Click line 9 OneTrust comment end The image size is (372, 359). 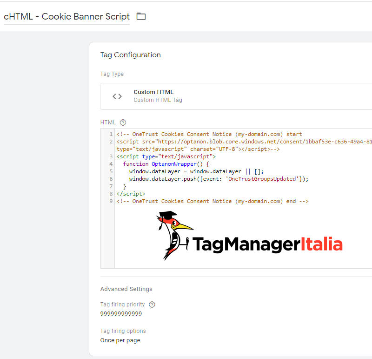pyautogui.click(x=213, y=201)
